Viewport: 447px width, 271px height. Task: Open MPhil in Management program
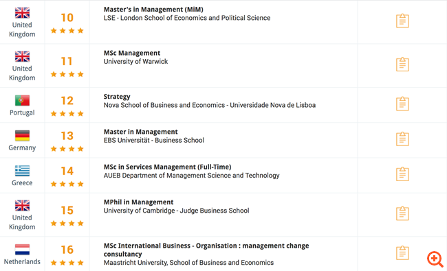click(x=138, y=202)
